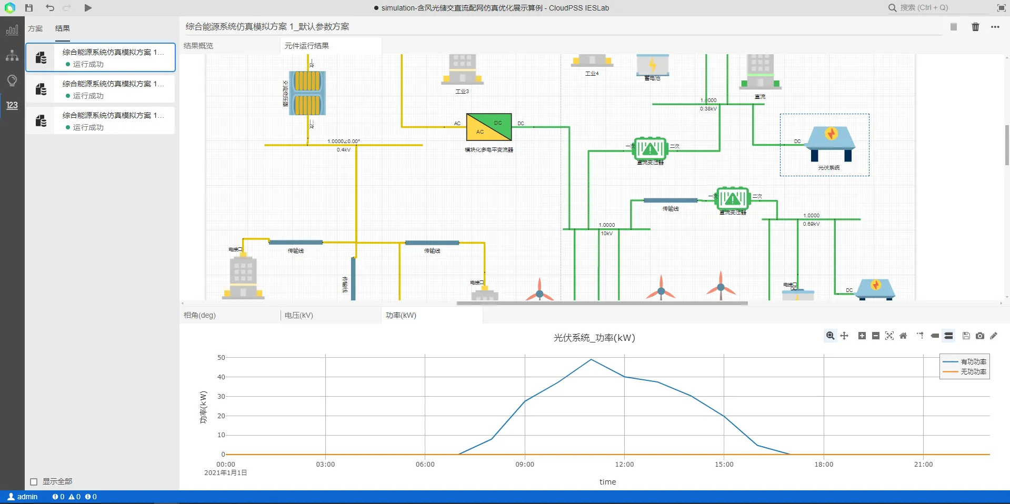Switch to the 电压(kV) tab

point(299,315)
